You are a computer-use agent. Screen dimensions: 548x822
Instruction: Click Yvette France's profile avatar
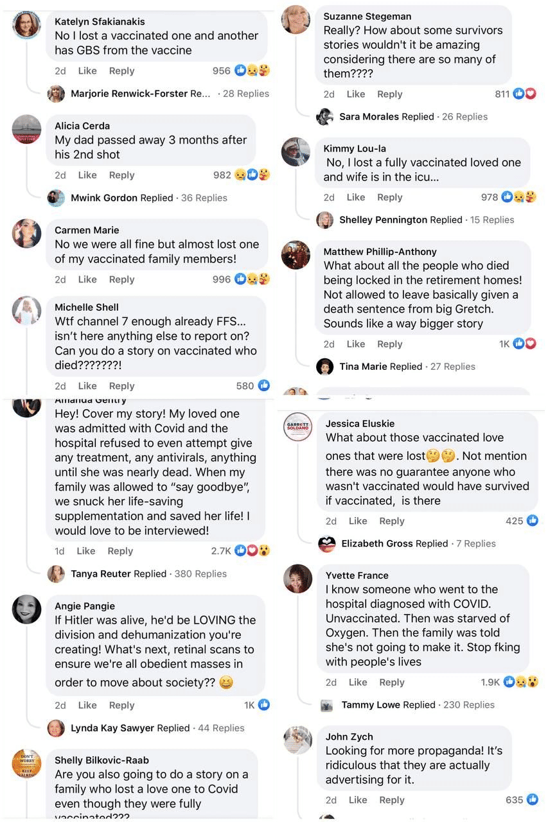298,579
